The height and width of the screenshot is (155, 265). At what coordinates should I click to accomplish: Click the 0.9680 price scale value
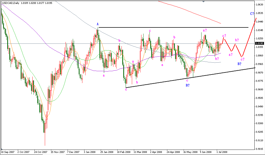259,89
